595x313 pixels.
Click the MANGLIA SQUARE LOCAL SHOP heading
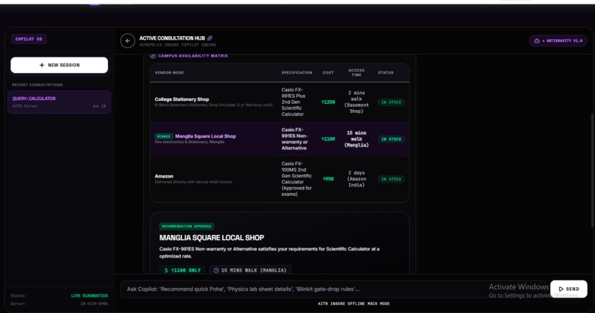click(x=212, y=238)
